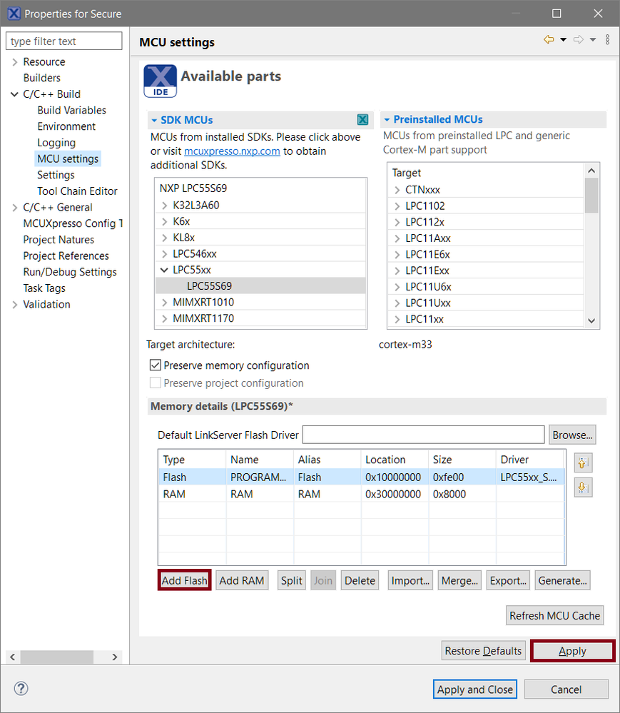Viewport: 620px width, 713px height.
Task: Select Build Variables page
Action: point(72,110)
